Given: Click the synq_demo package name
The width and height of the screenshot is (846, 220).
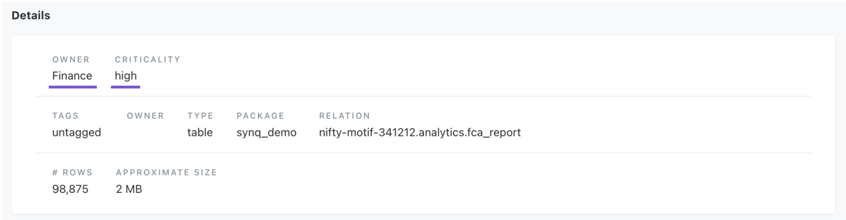Looking at the screenshot, I should (266, 133).
